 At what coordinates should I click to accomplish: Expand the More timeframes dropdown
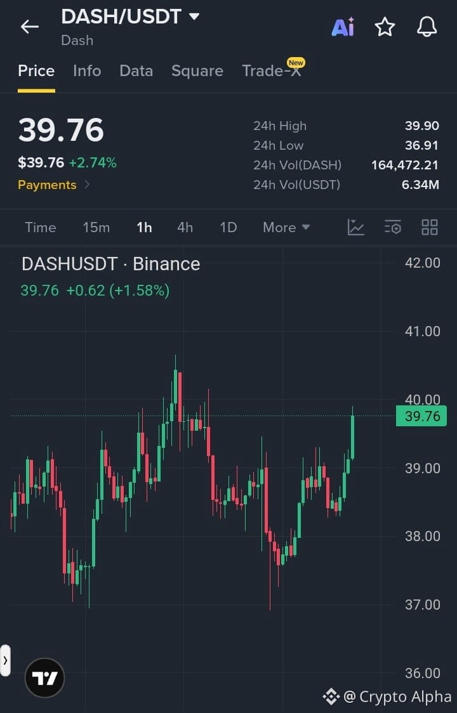286,227
